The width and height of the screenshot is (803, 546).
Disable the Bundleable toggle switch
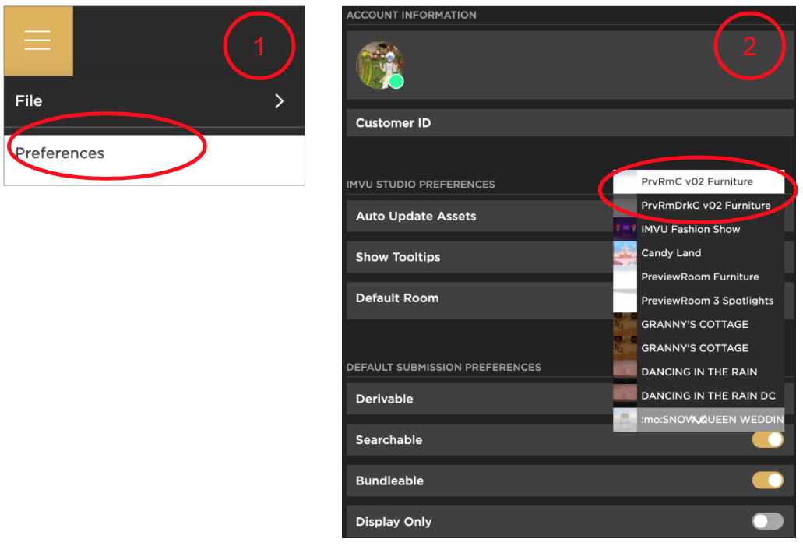(x=767, y=481)
